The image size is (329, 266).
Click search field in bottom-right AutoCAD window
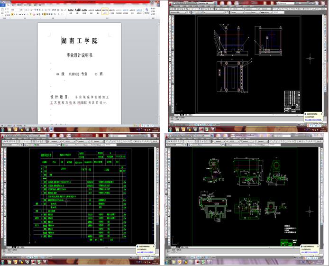[x=282, y=136]
